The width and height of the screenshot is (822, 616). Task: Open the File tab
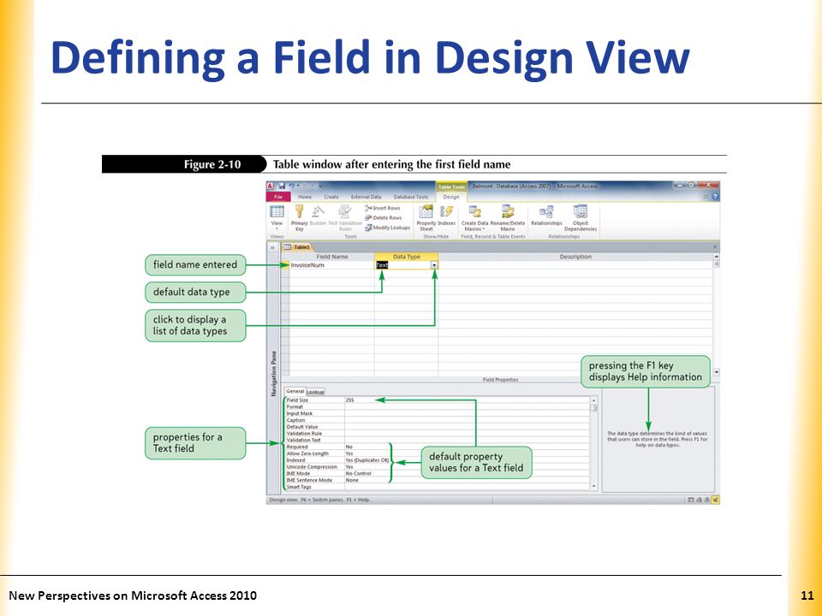pyautogui.click(x=278, y=197)
